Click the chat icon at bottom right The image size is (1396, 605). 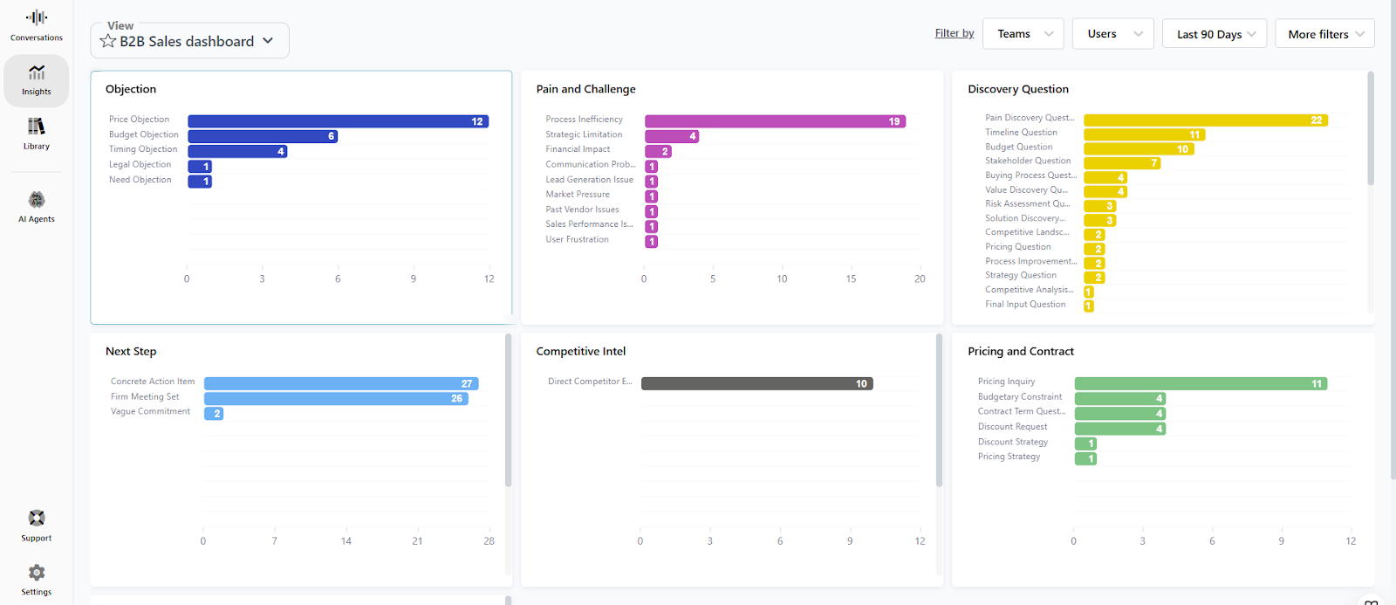pos(1372,602)
